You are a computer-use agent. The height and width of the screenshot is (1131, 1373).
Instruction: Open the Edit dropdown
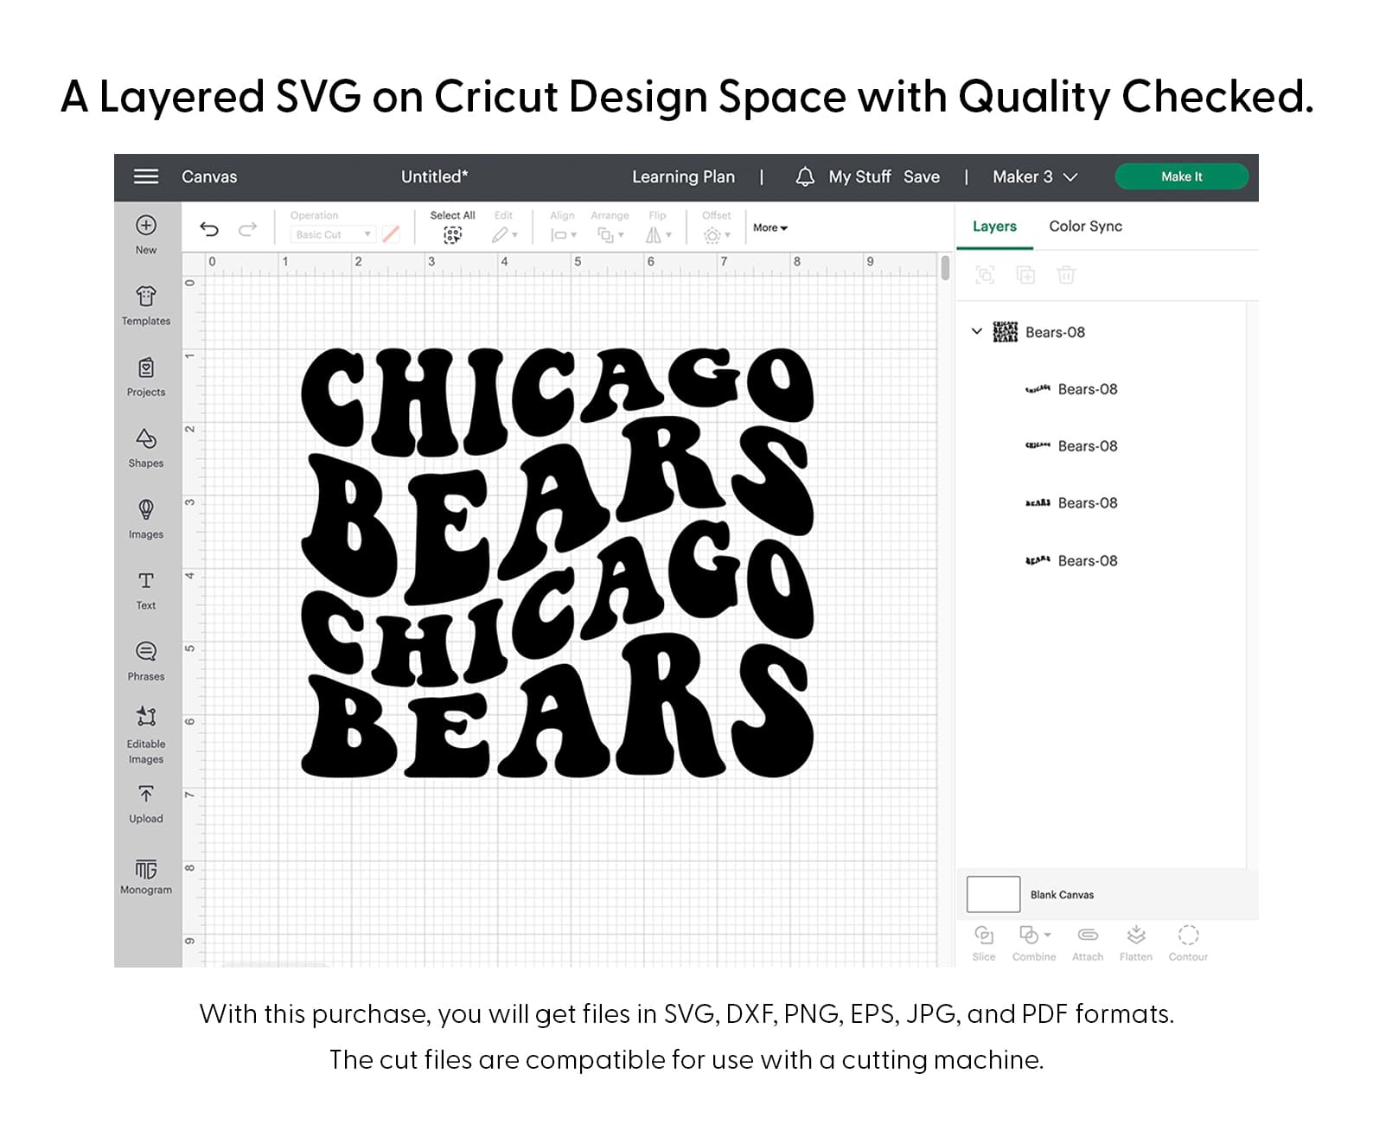pyautogui.click(x=505, y=234)
